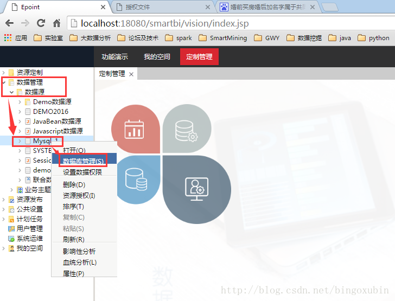Open the GWY bookmark folder
The image size is (395, 301).
click(x=267, y=38)
